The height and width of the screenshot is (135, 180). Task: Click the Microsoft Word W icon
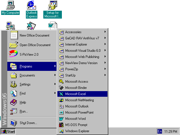point(61,119)
